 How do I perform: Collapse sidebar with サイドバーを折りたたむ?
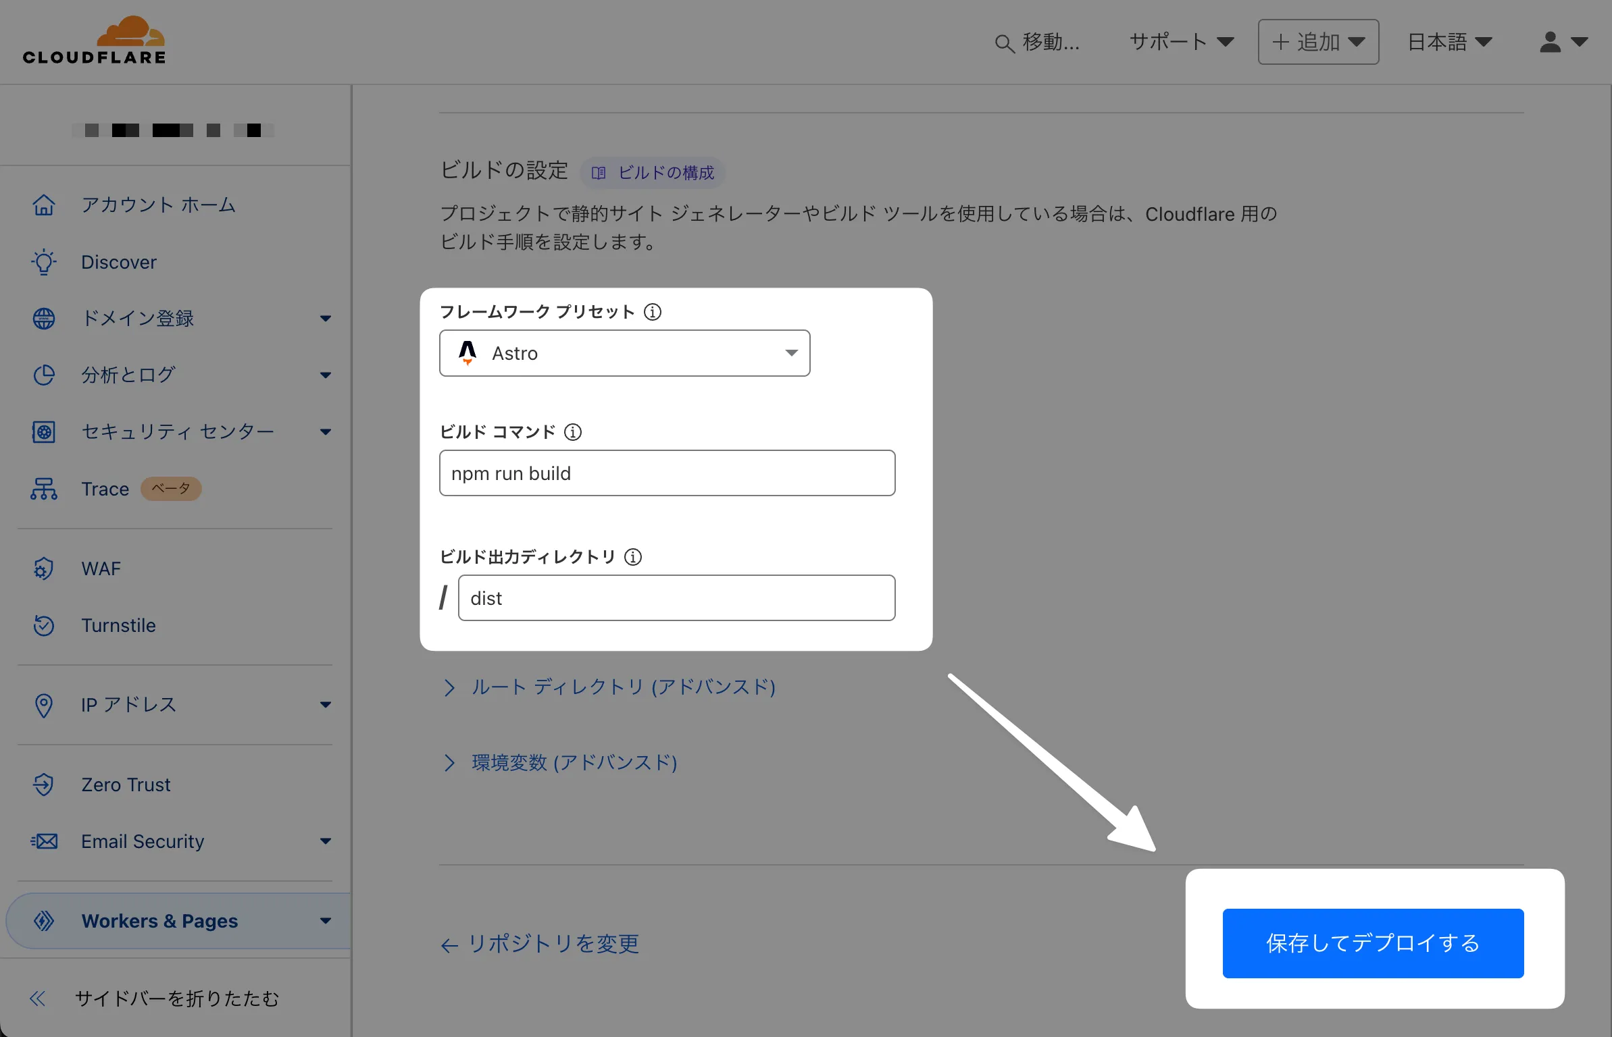coord(155,999)
